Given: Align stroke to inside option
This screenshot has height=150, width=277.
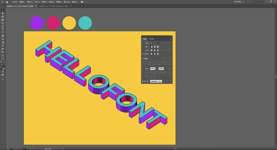Looking at the screenshot, I should tap(155, 54).
